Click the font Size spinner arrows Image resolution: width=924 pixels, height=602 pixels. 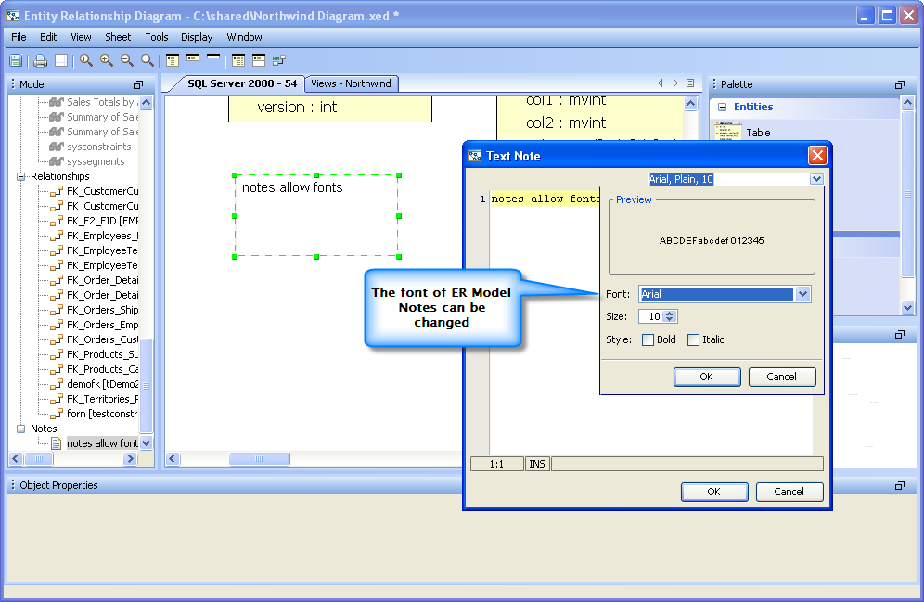670,316
